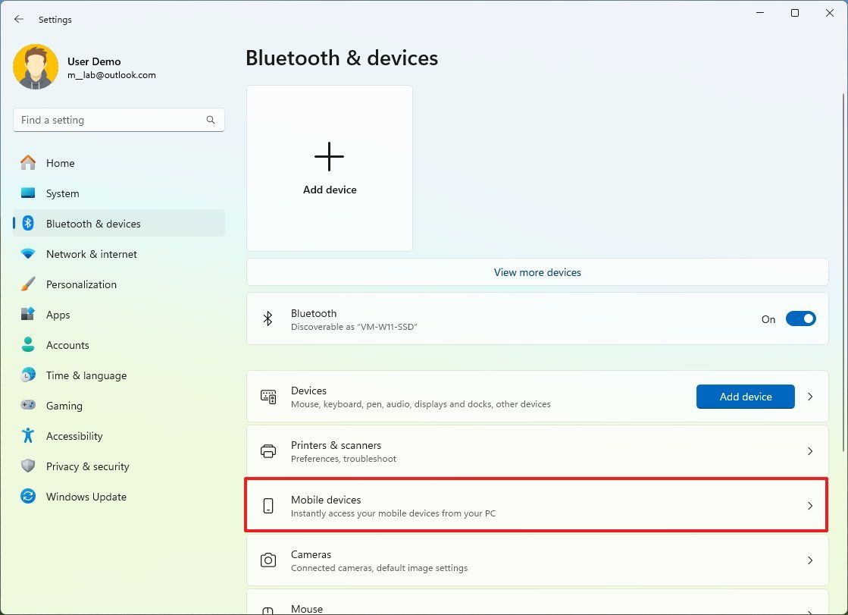This screenshot has height=615, width=848.
Task: Click the Accessibility icon in sidebar
Action: coord(28,435)
